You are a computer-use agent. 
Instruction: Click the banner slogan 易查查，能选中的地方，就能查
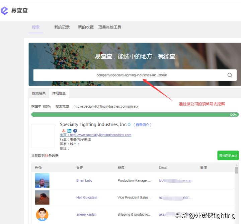(135, 56)
